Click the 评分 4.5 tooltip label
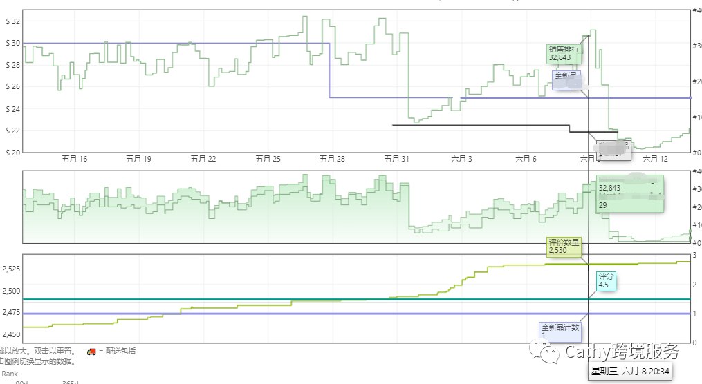The width and height of the screenshot is (702, 384). coord(606,280)
